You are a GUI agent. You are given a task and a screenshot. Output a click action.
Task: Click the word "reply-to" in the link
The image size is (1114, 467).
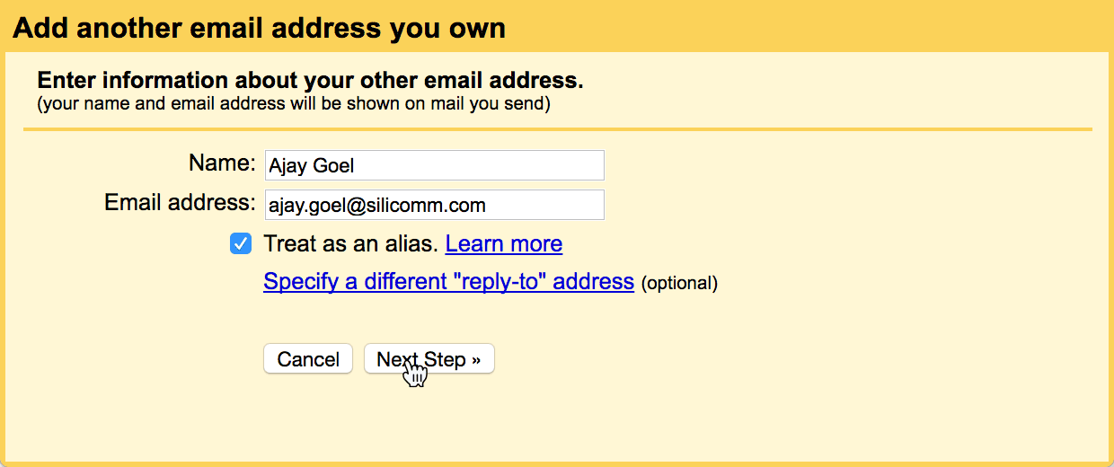500,282
